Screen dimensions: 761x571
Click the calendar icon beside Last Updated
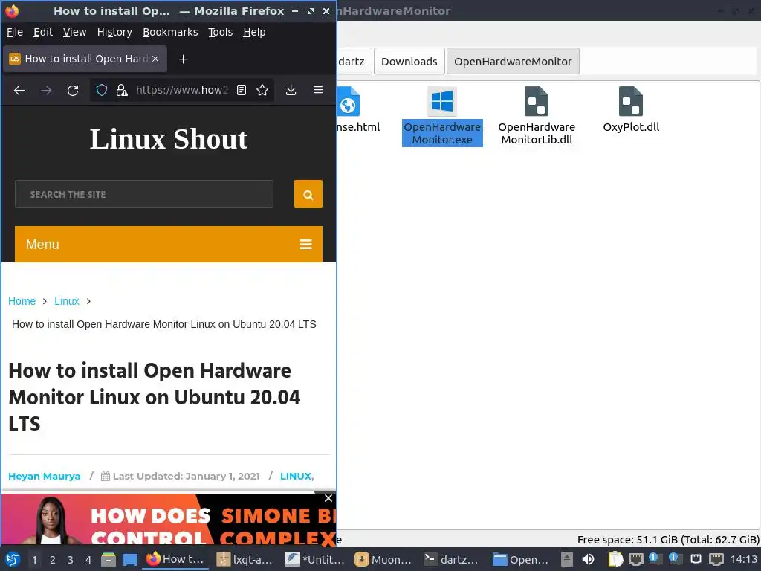point(106,477)
